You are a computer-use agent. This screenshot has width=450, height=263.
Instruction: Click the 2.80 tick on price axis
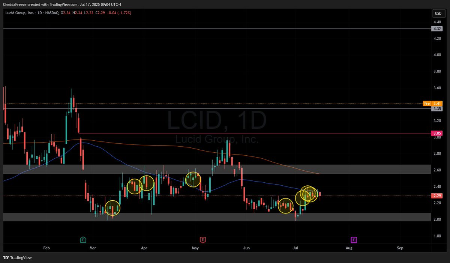(437, 154)
